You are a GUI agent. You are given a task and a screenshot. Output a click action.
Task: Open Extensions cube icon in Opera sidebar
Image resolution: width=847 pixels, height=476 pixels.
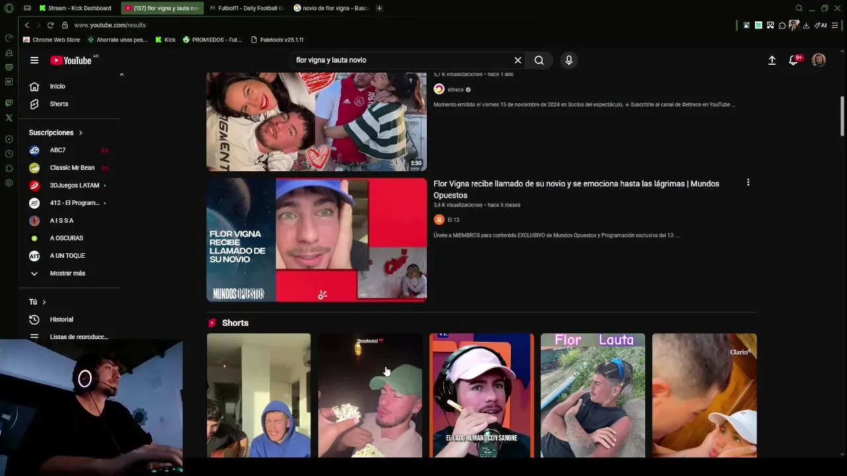[9, 169]
